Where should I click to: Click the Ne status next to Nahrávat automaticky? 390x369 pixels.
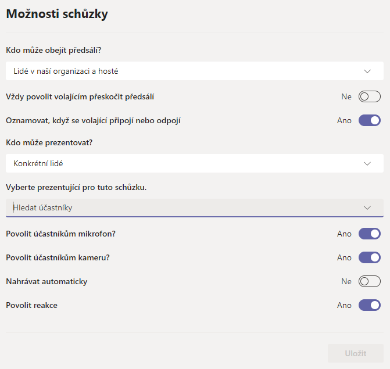click(x=346, y=281)
